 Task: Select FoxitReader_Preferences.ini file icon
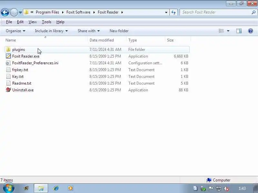point(8,63)
